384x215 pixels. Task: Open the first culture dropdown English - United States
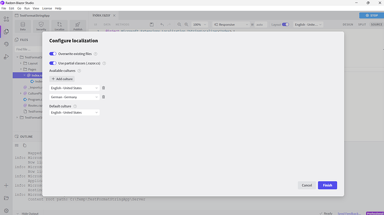tap(74, 88)
